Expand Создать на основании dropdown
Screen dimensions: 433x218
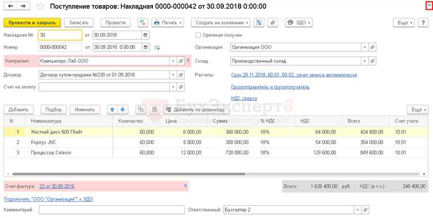(x=221, y=22)
